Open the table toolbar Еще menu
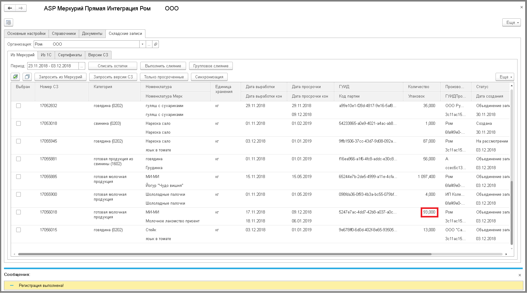 [x=505, y=77]
